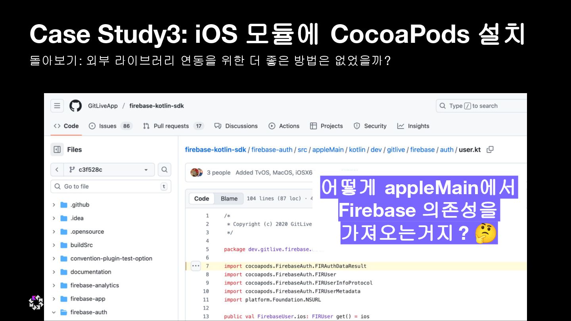This screenshot has width=571, height=321.
Task: Click the back arrow beside branch selector
Action: 57,170
